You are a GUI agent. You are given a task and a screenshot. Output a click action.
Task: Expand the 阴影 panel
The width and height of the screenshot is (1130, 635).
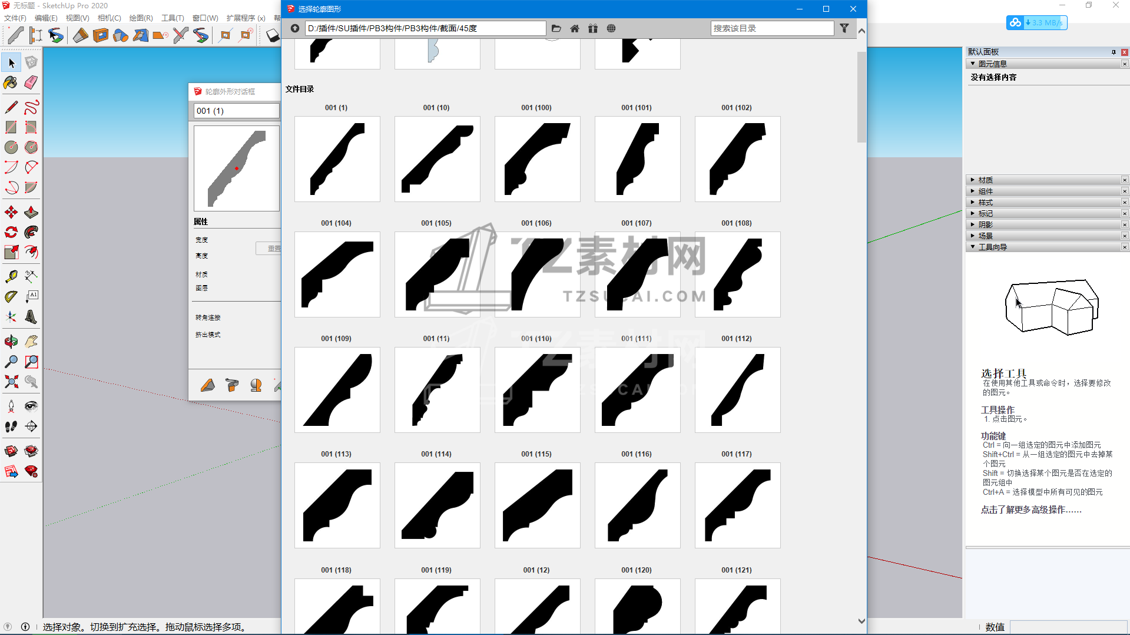[x=973, y=224]
